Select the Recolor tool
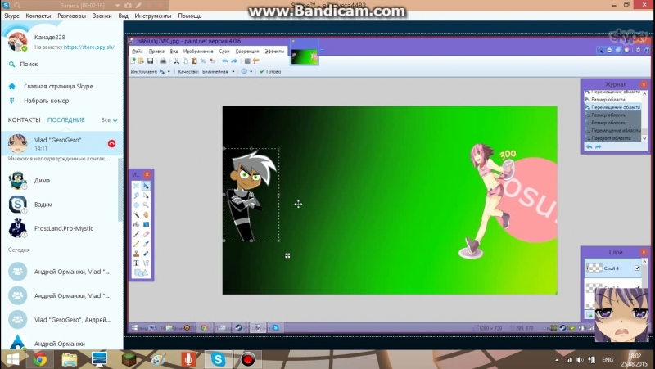 [146, 254]
